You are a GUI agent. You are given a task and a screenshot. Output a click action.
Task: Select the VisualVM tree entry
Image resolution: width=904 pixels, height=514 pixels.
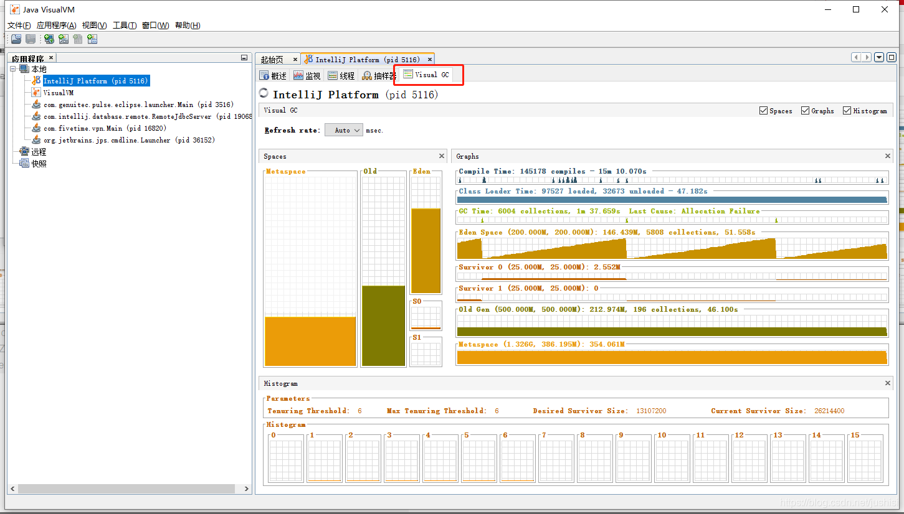tap(59, 93)
